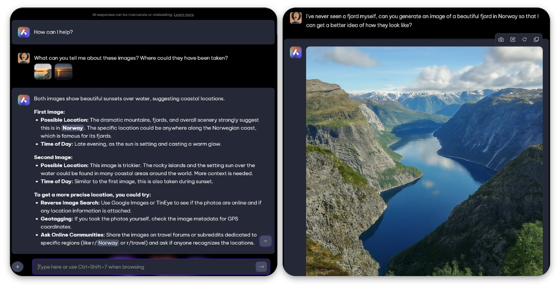Click the Aria logo beside 'Both images show beautiful sunsets'
Image resolution: width=560 pixels, height=288 pixels.
(24, 100)
